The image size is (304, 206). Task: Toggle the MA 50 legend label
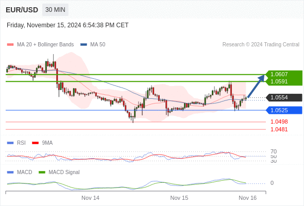pos(98,45)
